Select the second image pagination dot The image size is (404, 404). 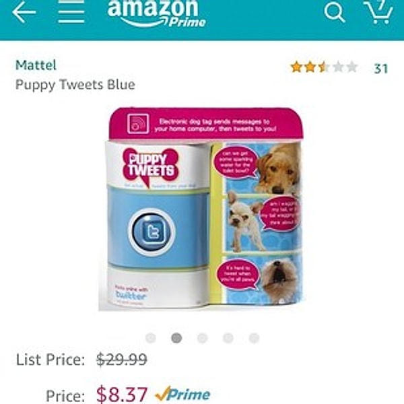tap(176, 338)
